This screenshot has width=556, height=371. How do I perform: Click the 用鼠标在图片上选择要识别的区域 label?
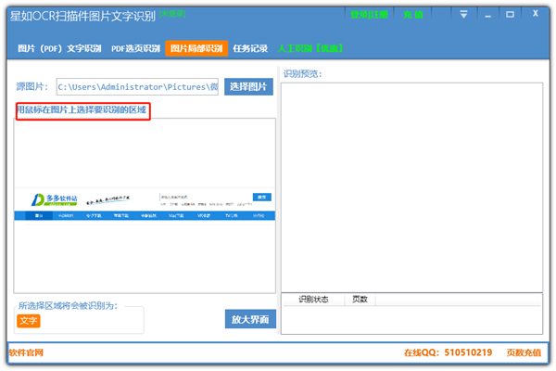(82, 109)
